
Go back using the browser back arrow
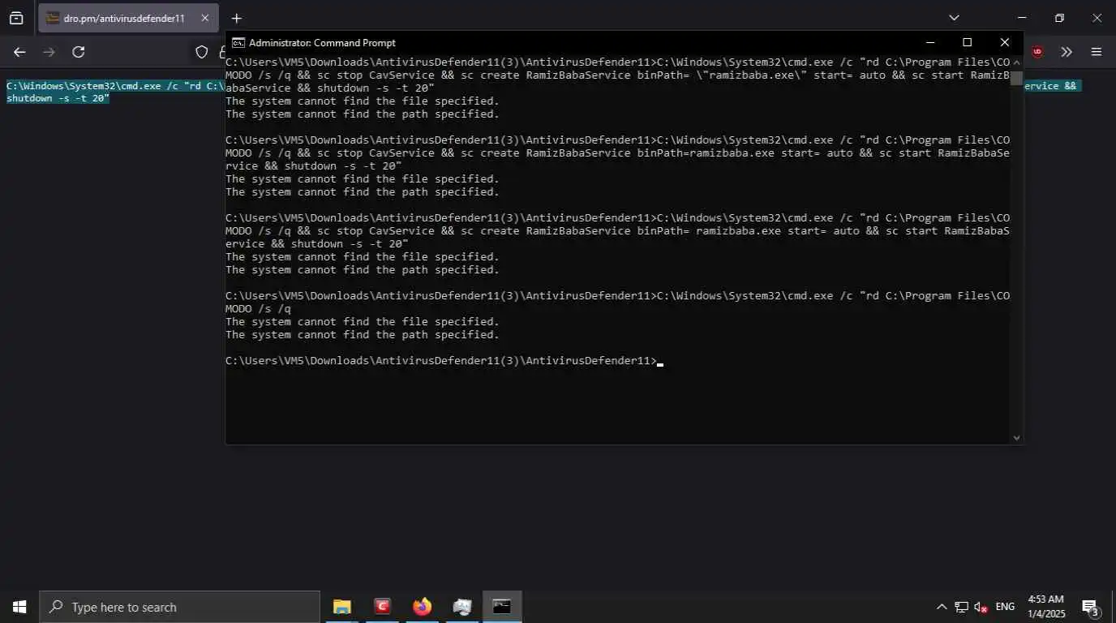19,52
